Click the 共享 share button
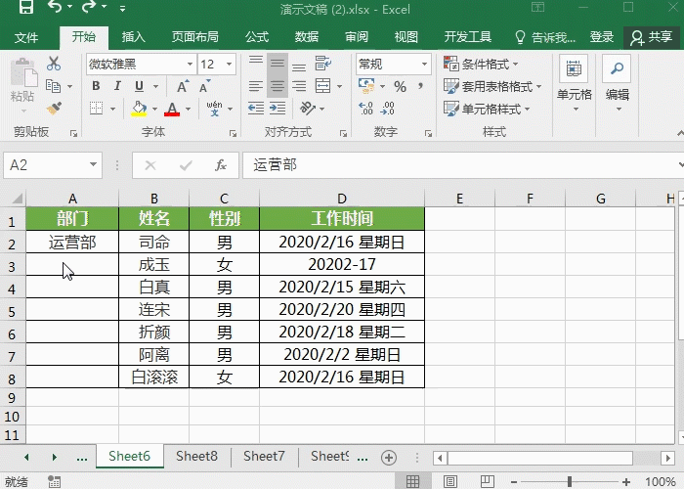Image resolution: width=684 pixels, height=489 pixels. 652,37
